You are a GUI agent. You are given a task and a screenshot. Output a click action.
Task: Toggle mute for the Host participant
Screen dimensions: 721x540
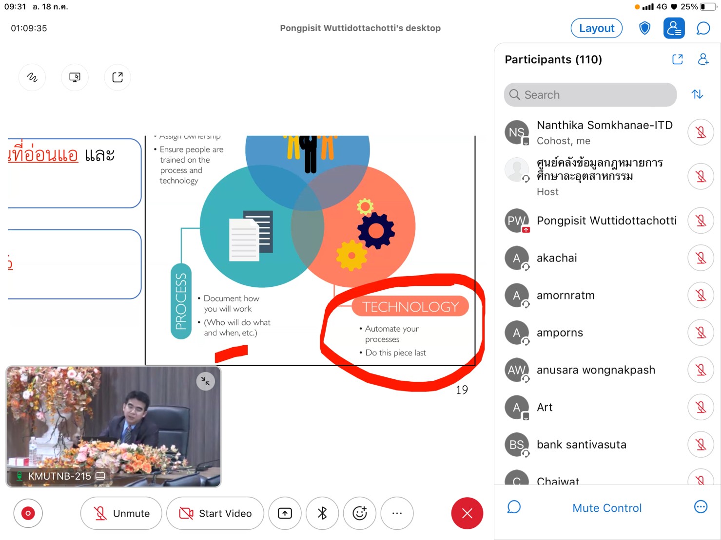[701, 176]
